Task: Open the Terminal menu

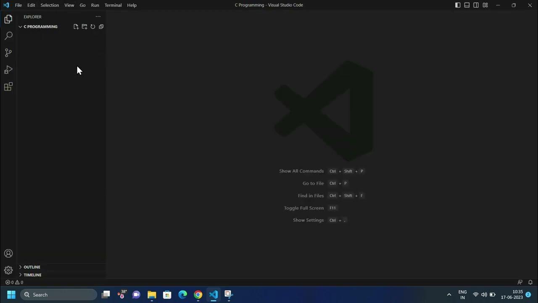Action: tap(113, 5)
